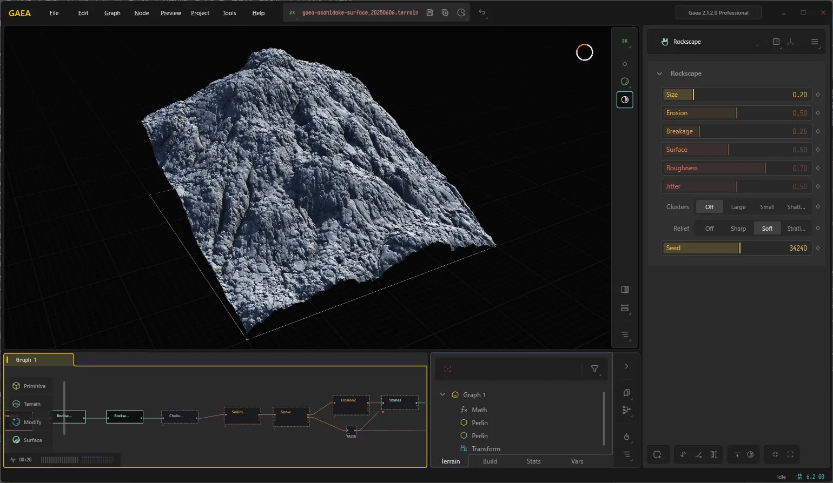
Task: Collapse the Graph 1 tree item
Action: [x=442, y=394]
